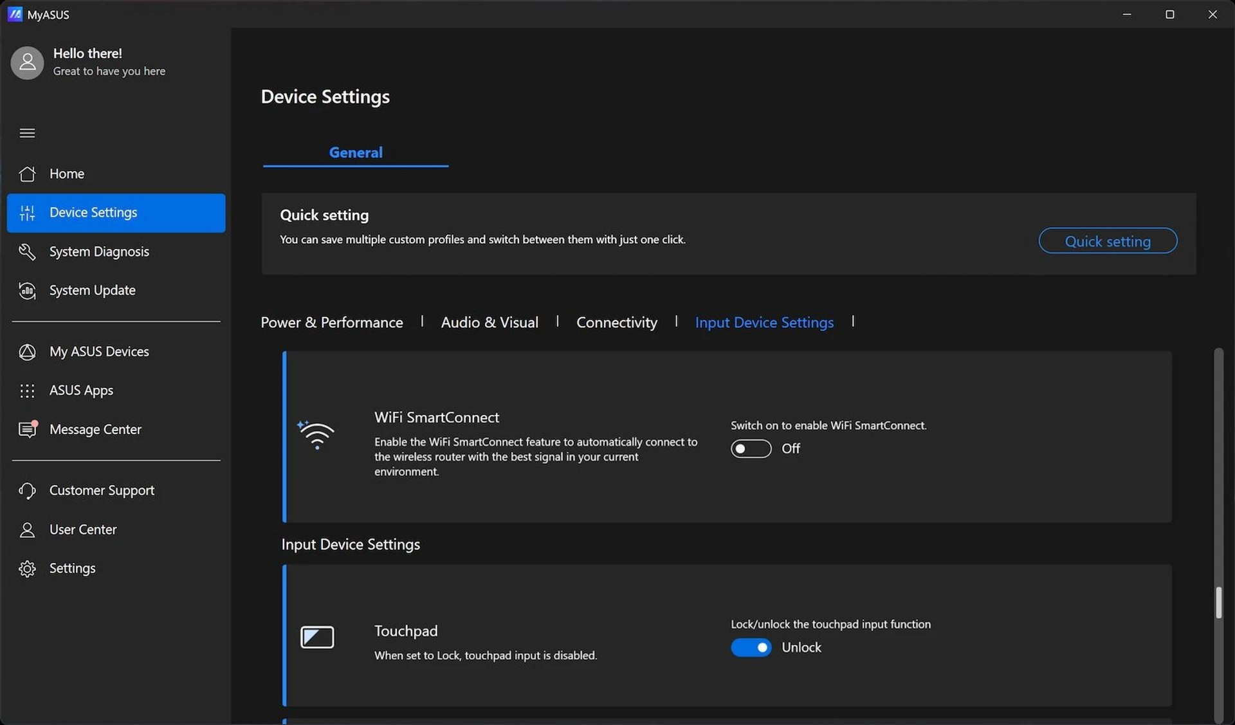Screen dimensions: 1235x725
Task: Close the MyASUS window
Action: 1212,14
